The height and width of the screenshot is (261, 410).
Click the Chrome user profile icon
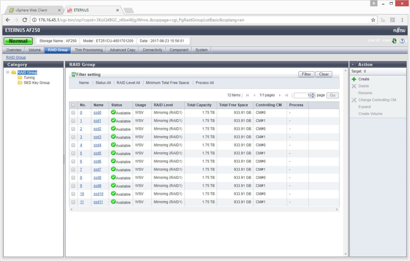pos(374,3)
